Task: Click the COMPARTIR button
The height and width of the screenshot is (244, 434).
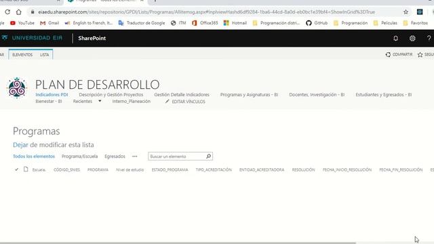Action: pyautogui.click(x=399, y=54)
